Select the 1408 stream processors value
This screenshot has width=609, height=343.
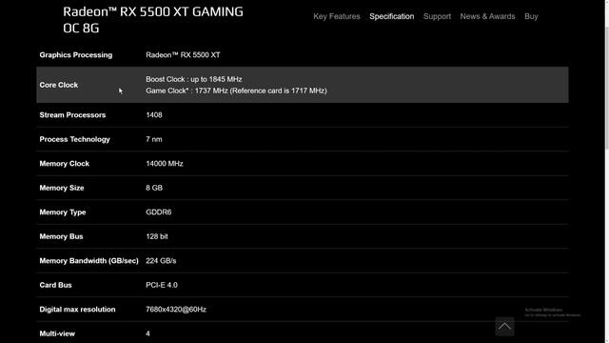pyautogui.click(x=154, y=115)
